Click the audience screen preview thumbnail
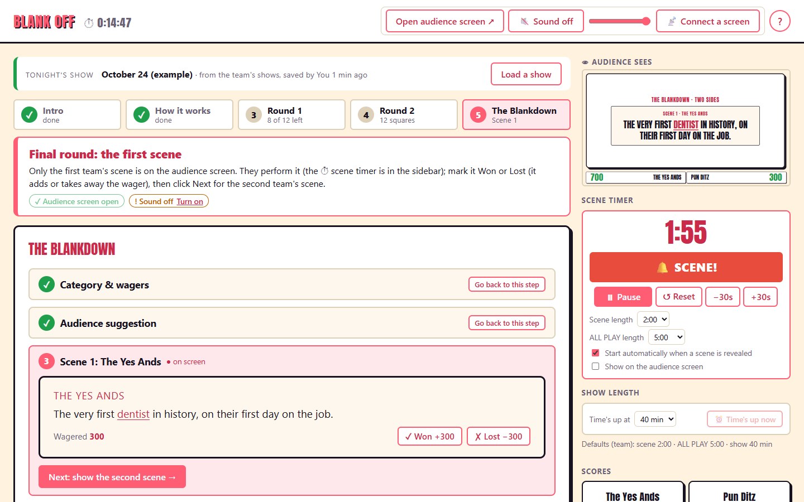The image size is (804, 502). click(x=686, y=128)
